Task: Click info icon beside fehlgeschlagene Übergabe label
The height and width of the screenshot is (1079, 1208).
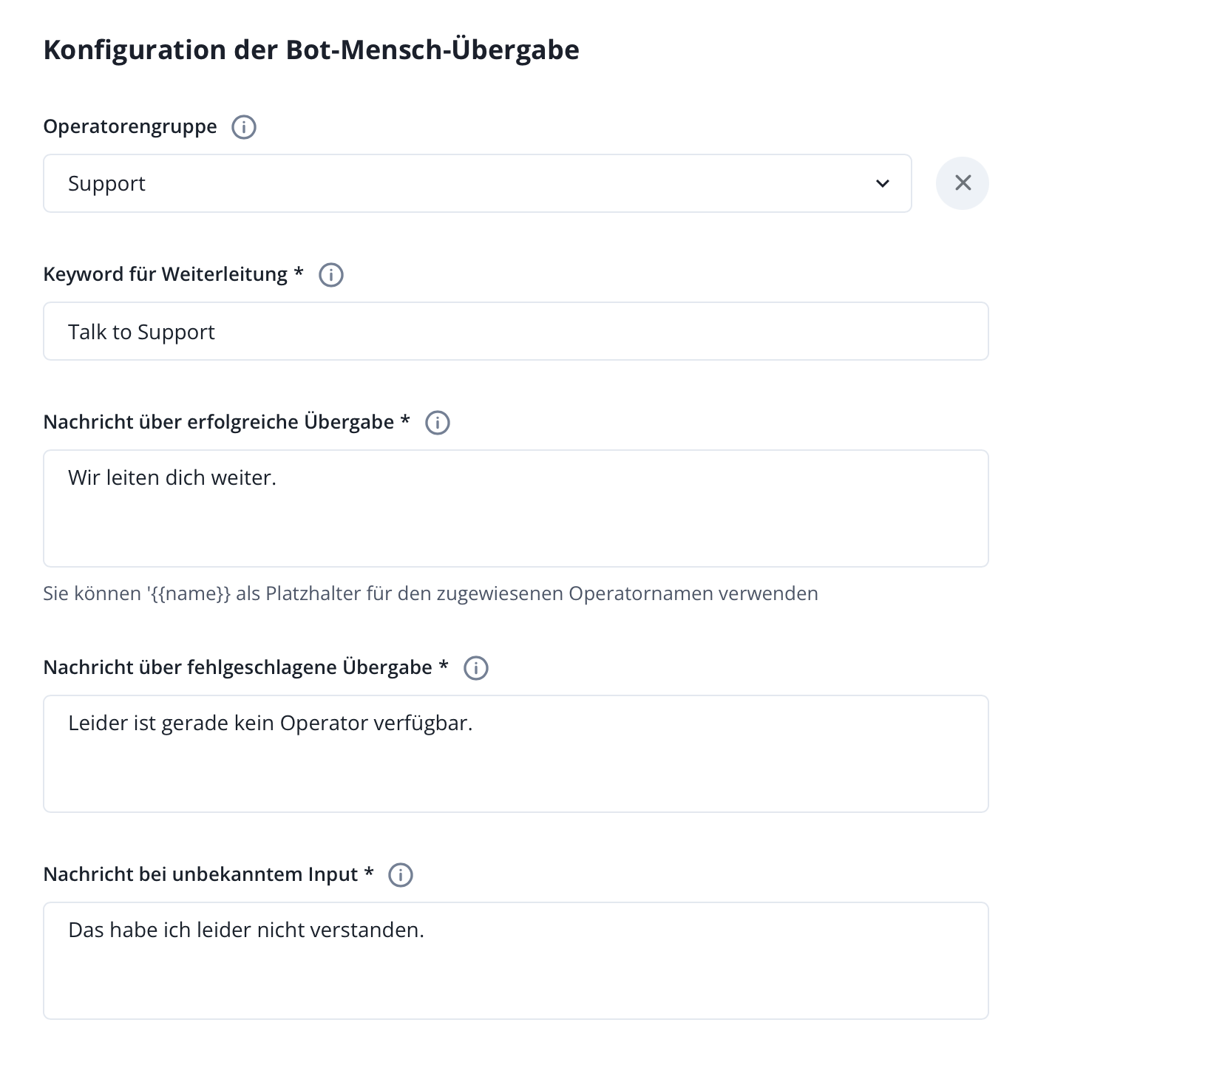Action: pyautogui.click(x=475, y=668)
